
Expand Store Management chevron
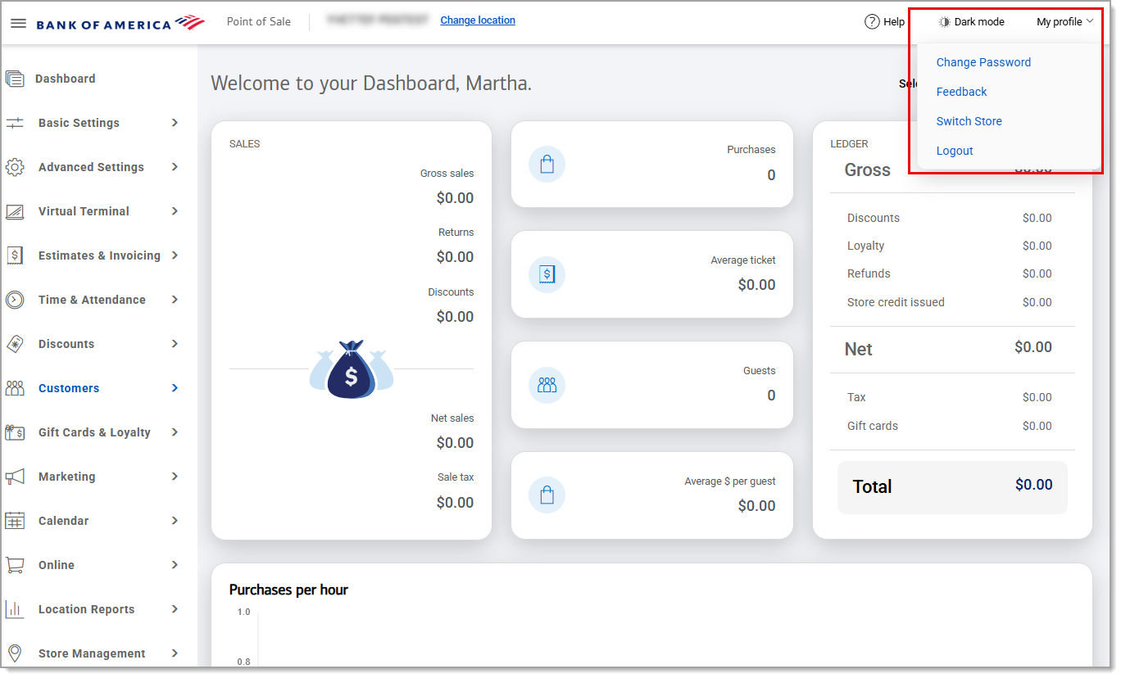(x=175, y=653)
